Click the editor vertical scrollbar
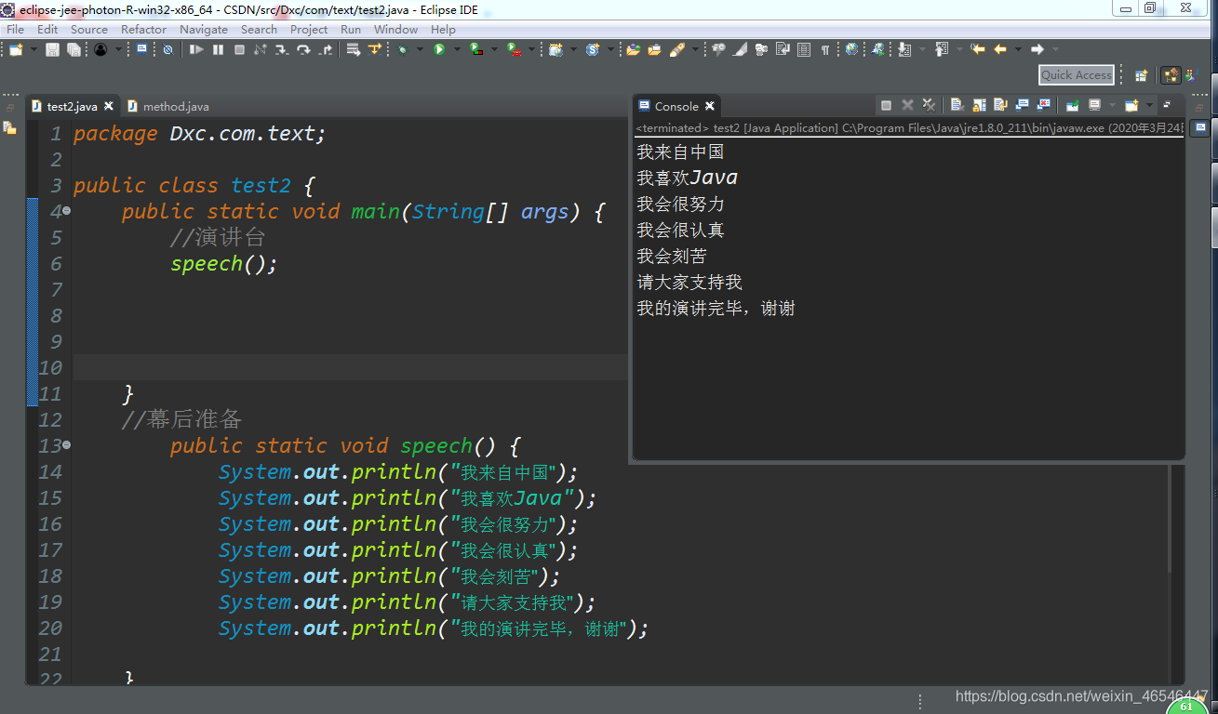The image size is (1218, 714). coord(1171,521)
